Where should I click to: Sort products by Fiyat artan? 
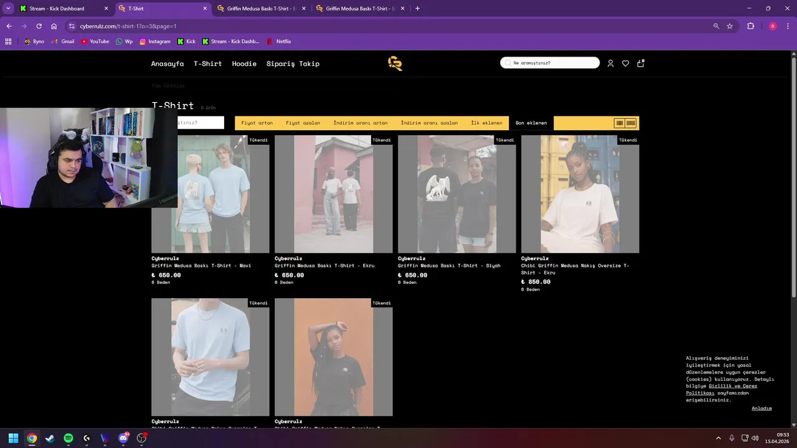[257, 123]
